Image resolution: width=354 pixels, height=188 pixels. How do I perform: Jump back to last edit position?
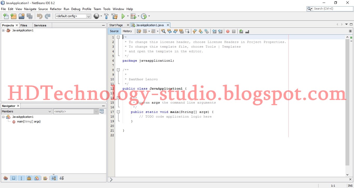pos(139,31)
